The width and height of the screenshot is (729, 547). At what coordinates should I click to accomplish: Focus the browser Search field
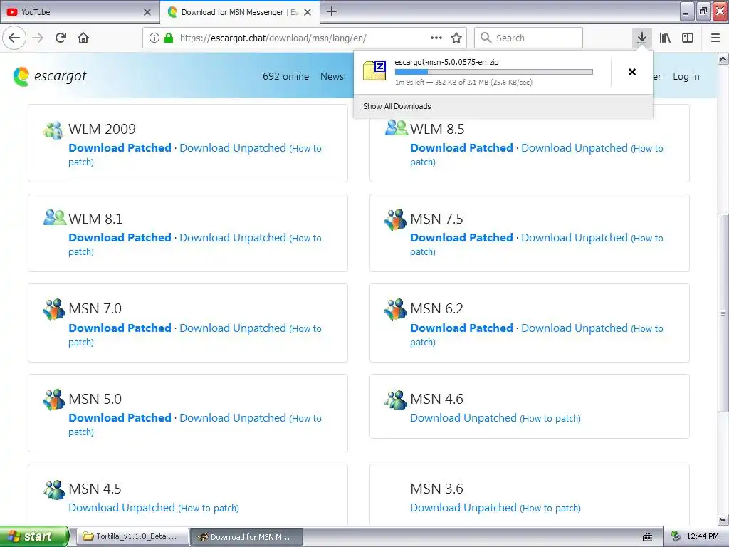[529, 38]
